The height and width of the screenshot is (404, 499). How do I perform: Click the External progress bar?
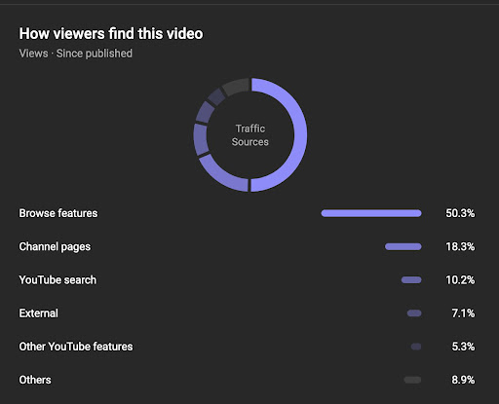(x=414, y=313)
